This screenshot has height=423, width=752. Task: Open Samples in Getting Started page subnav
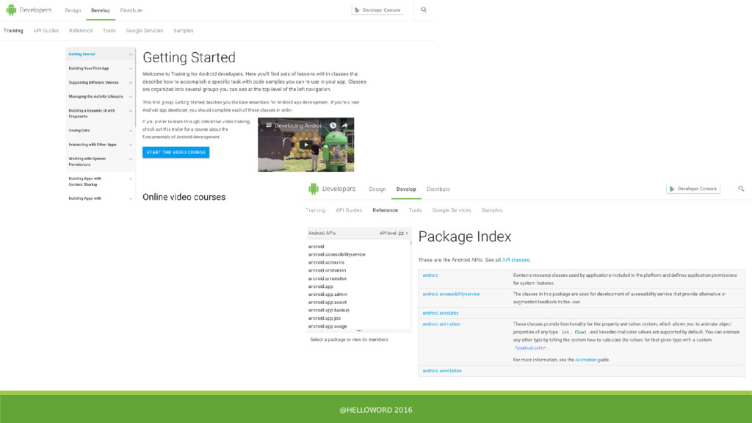(183, 31)
